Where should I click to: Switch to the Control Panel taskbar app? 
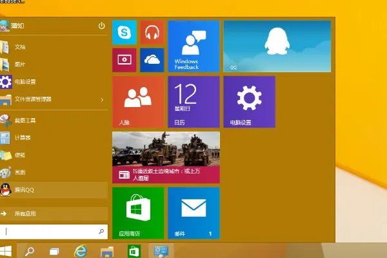point(161,252)
